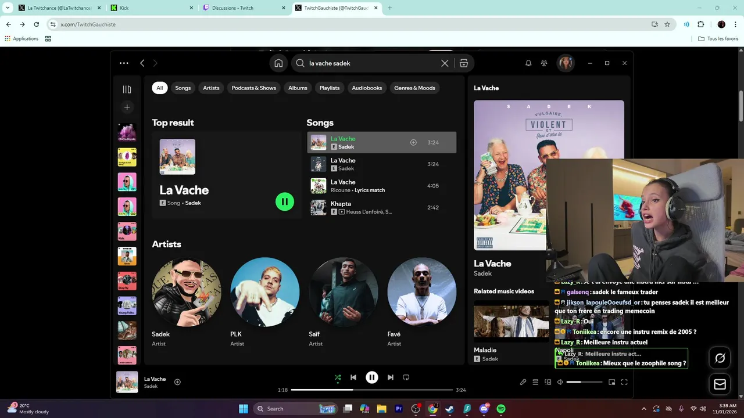Add the now-playing La Vache to library
This screenshot has height=418, width=744.
coord(177,382)
